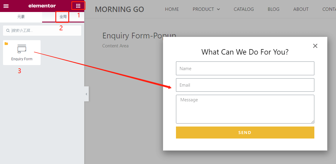Click the search magnifier icon
The height and width of the screenshot is (164, 336).
[x=8, y=31]
